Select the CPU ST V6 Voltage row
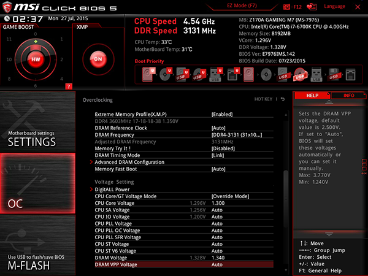 (184, 251)
